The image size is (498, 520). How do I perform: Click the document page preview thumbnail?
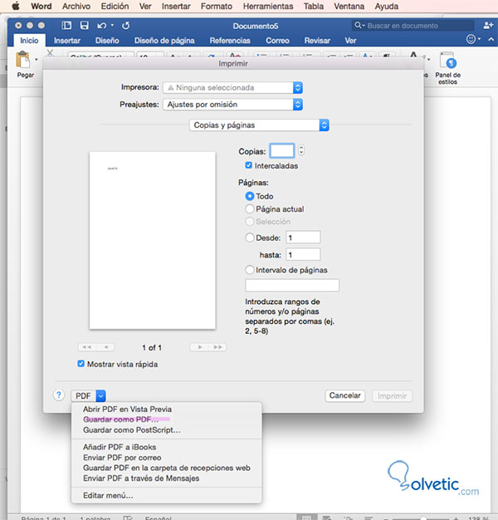pos(153,240)
